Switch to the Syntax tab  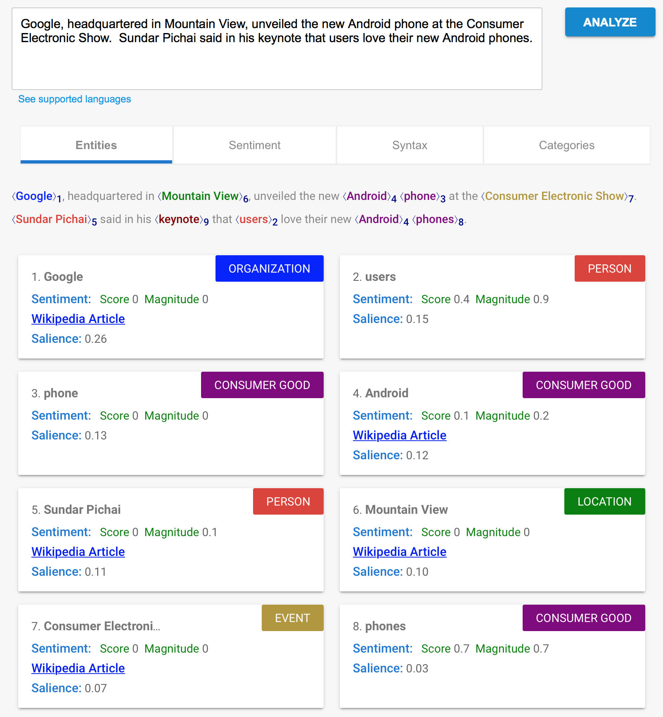click(x=410, y=145)
